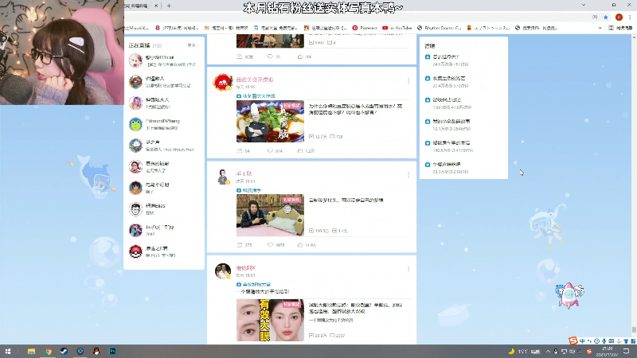This screenshot has height=358, width=637.
Task: Click the translate page icon in address bar
Action: [x=595, y=17]
